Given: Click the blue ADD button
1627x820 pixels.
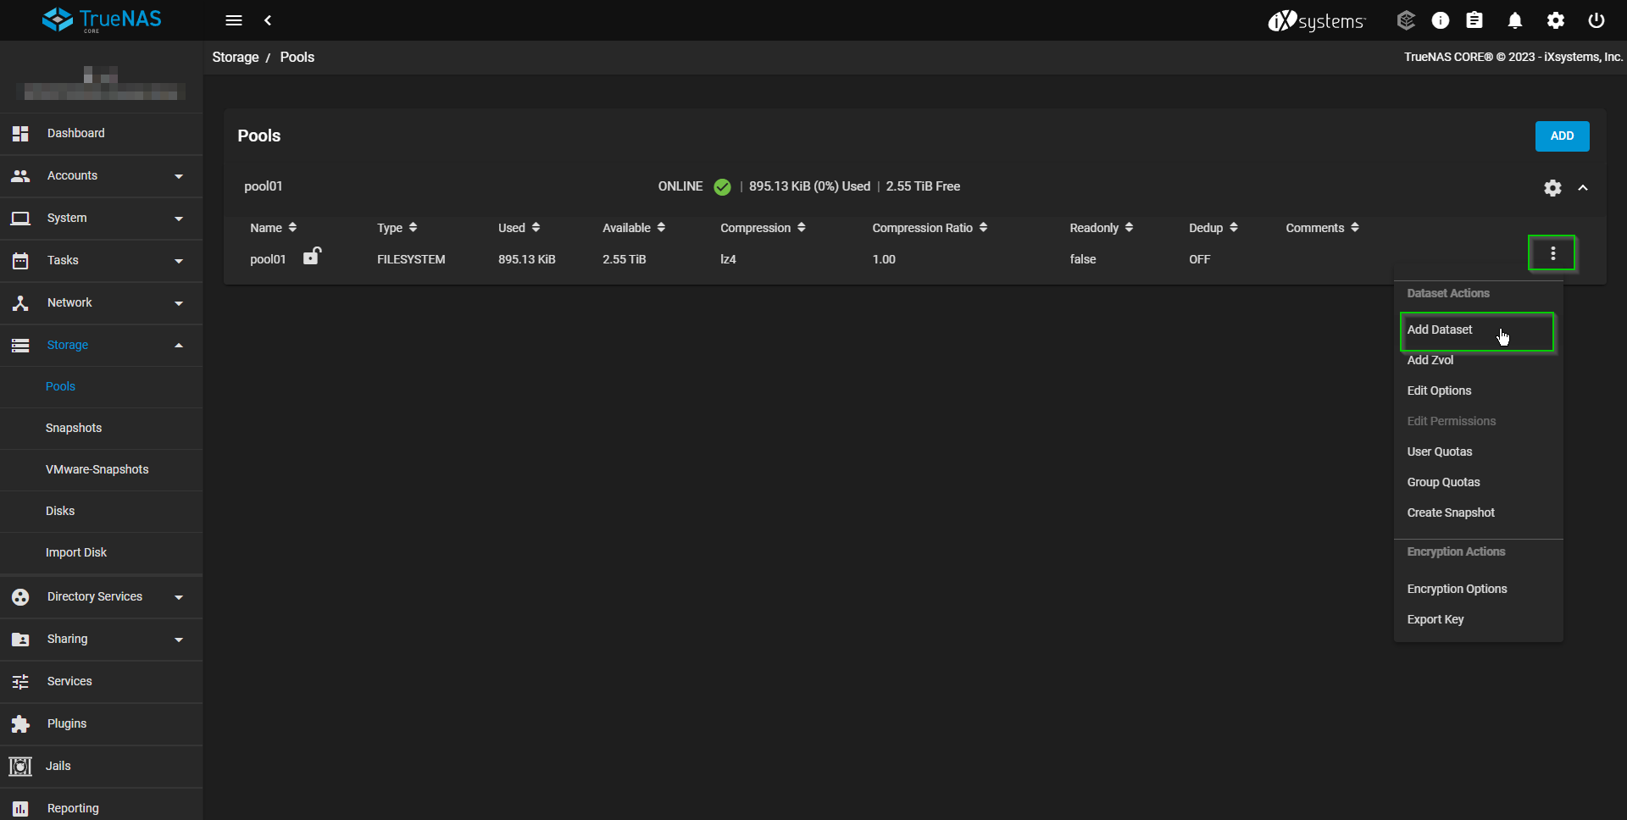Looking at the screenshot, I should pos(1562,136).
